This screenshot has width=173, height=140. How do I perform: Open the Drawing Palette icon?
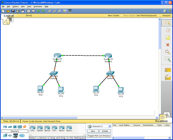65,11
